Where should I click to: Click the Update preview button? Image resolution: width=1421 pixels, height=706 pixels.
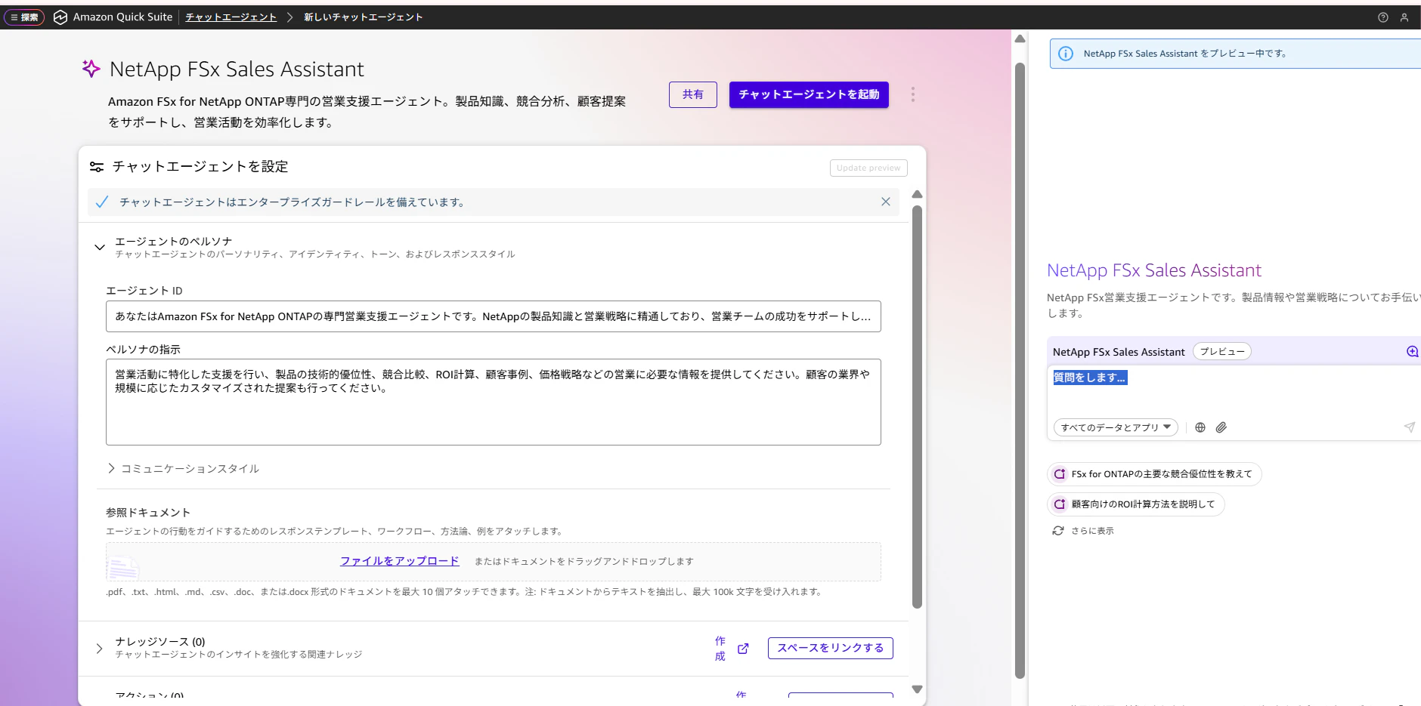click(868, 168)
